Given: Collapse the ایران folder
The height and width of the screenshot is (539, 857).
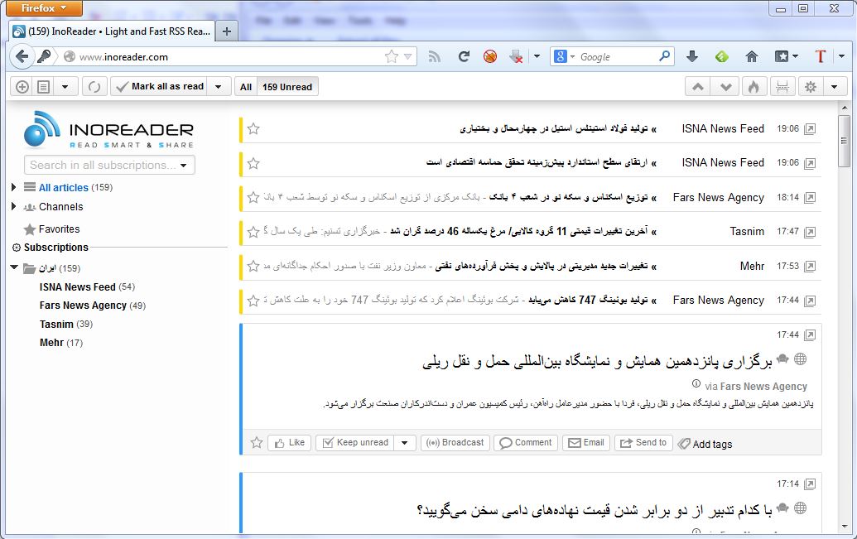Looking at the screenshot, I should [14, 267].
